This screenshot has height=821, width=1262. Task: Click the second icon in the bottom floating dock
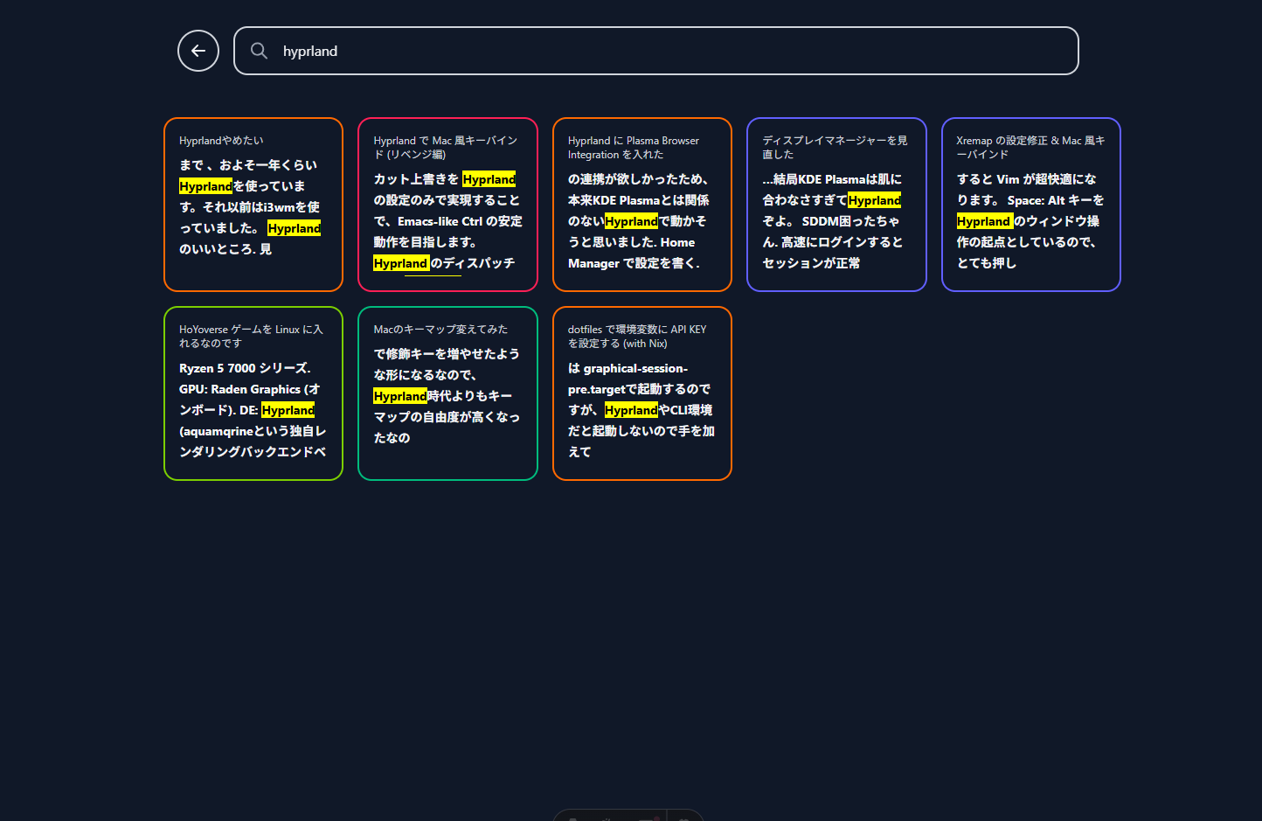click(607, 818)
